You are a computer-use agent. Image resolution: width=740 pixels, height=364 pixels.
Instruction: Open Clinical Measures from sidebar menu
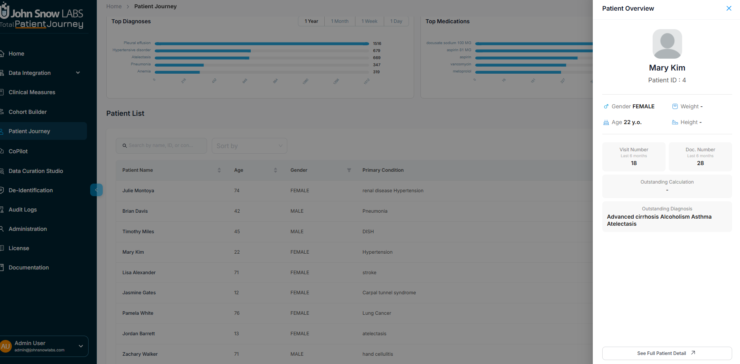coord(32,92)
